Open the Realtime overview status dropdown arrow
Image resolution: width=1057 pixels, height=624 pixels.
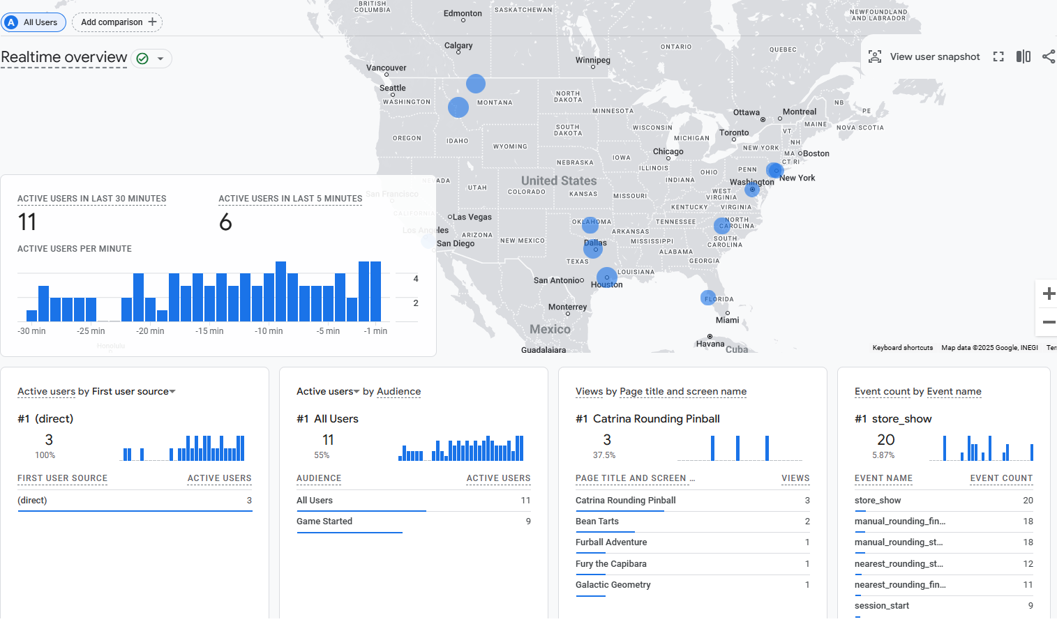pos(160,59)
